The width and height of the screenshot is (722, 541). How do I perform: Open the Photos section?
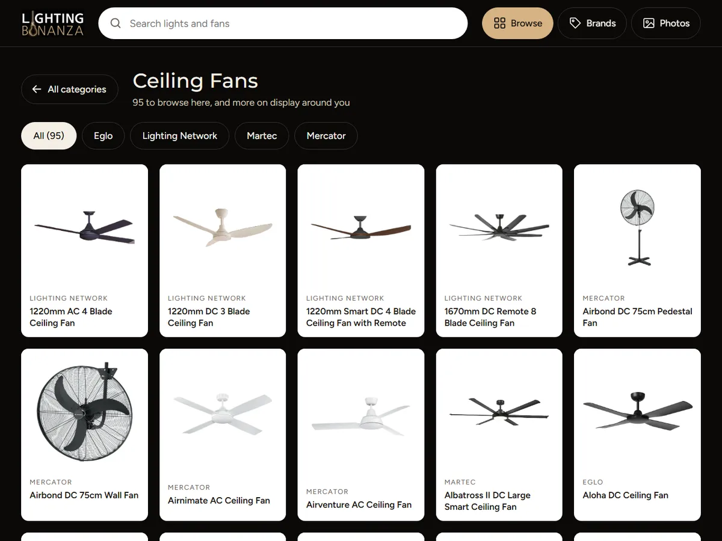(665, 23)
